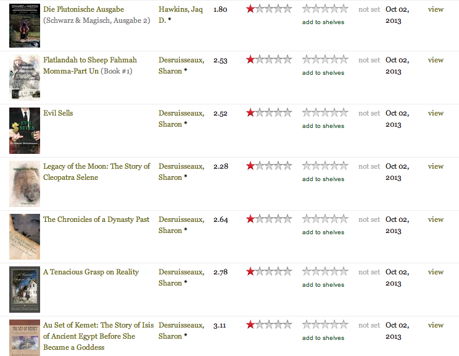The image size is (459, 356).
Task: Click add to shelves for Evil Sells
Action: tap(323, 126)
